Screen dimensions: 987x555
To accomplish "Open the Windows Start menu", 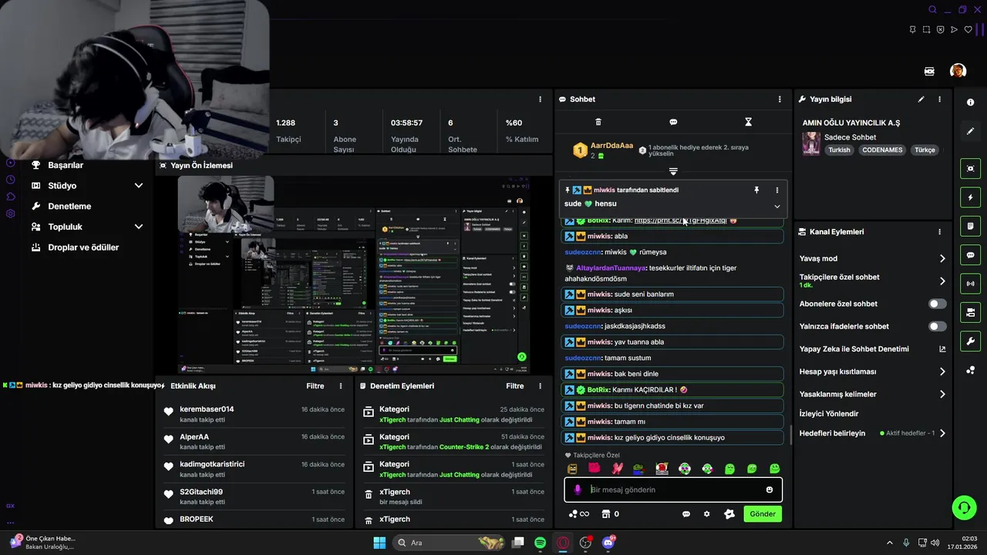I will tap(379, 543).
